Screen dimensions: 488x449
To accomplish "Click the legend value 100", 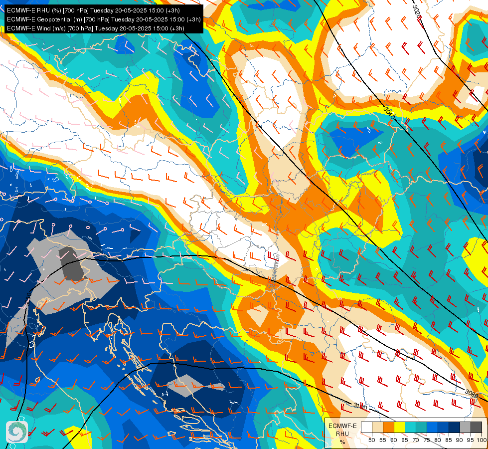I will pos(482,440).
